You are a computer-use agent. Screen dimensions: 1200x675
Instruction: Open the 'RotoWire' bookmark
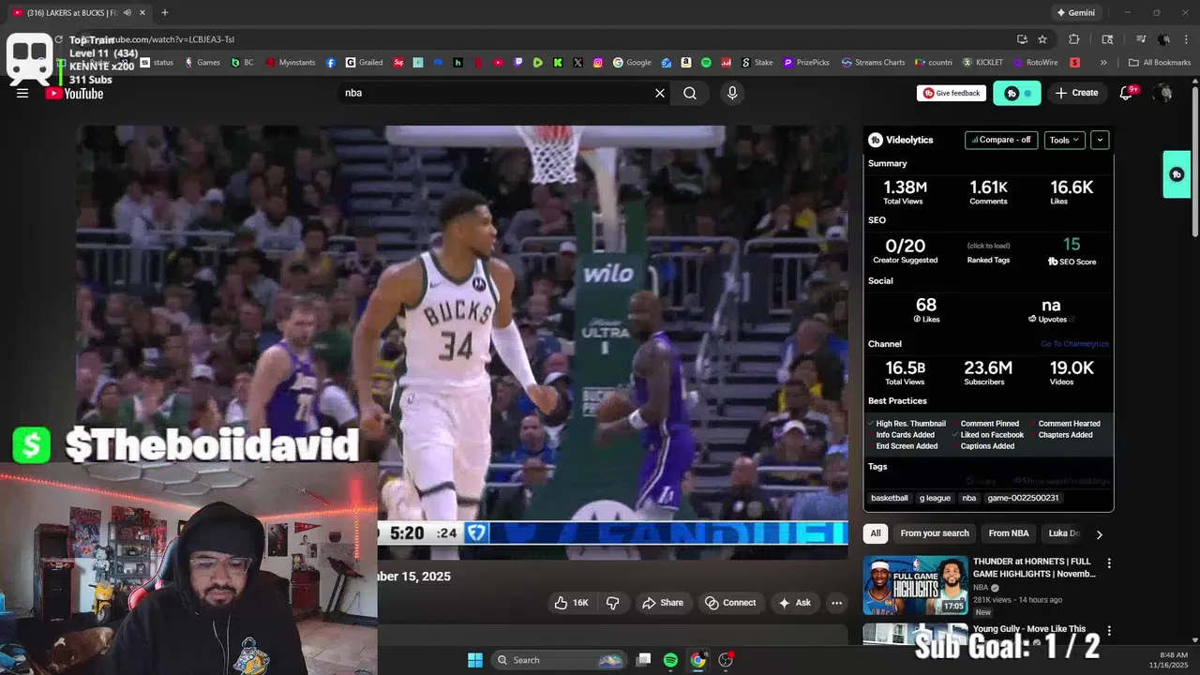1035,63
